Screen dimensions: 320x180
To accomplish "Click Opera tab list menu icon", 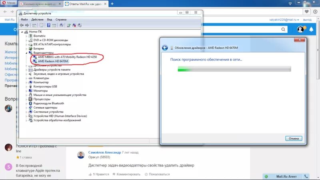I will [x=290, y=4].
